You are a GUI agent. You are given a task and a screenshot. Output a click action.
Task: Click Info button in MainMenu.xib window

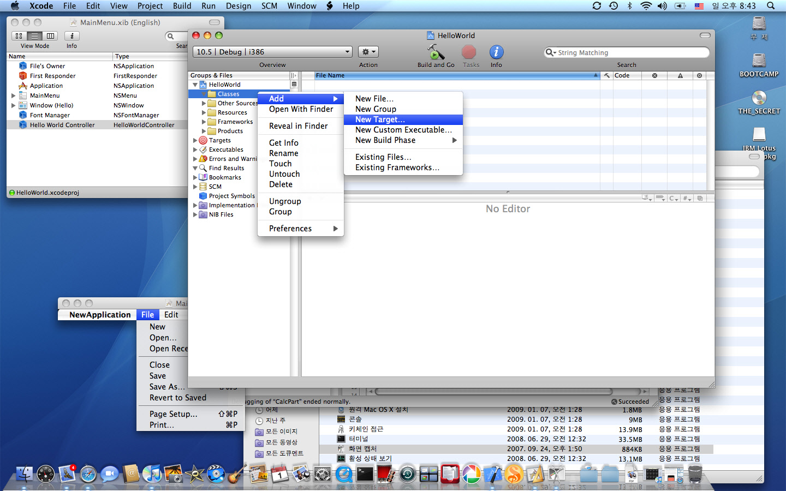pyautogui.click(x=72, y=36)
